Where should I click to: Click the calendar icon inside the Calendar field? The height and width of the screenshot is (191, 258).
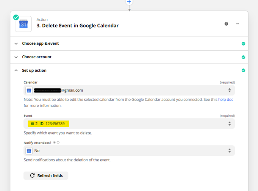click(29, 90)
